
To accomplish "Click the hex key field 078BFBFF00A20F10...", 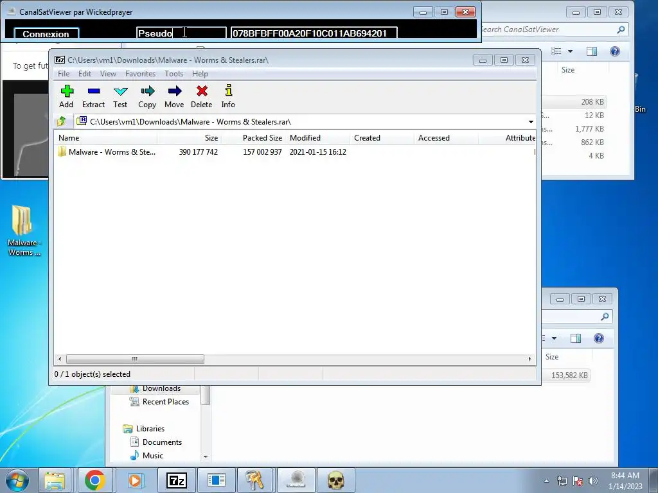I will (x=314, y=33).
